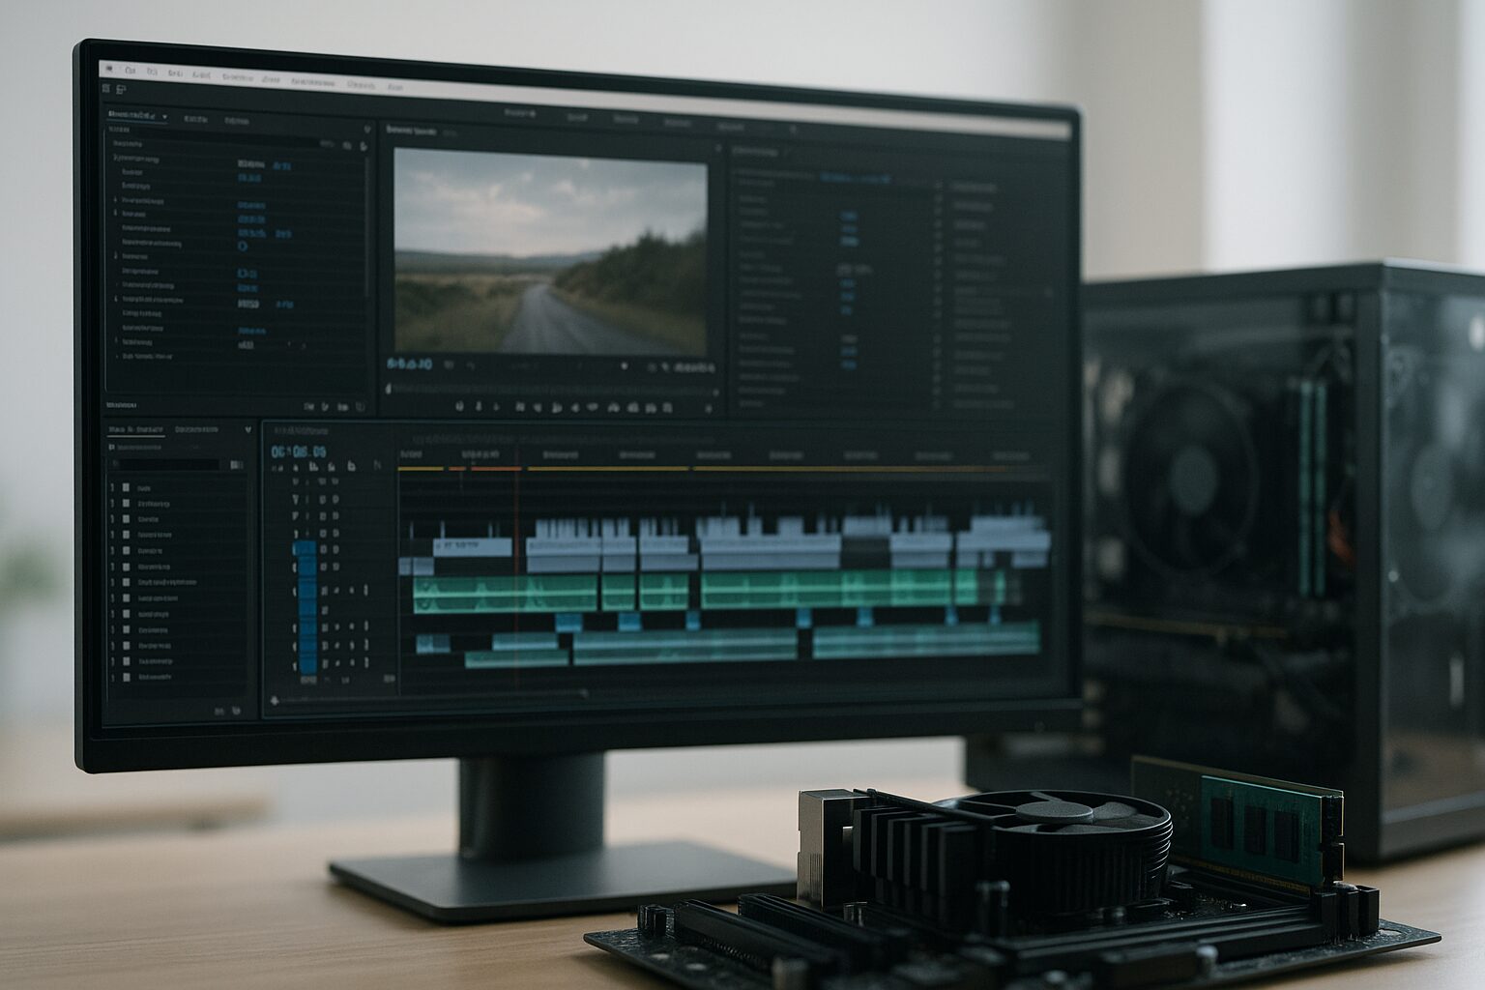The width and height of the screenshot is (1485, 990).
Task: Toggle the highlighted blue track target at top
Action: click(x=305, y=548)
